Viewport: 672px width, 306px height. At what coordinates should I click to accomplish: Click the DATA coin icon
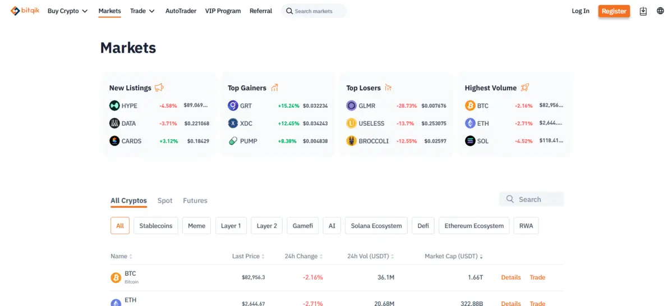(114, 123)
